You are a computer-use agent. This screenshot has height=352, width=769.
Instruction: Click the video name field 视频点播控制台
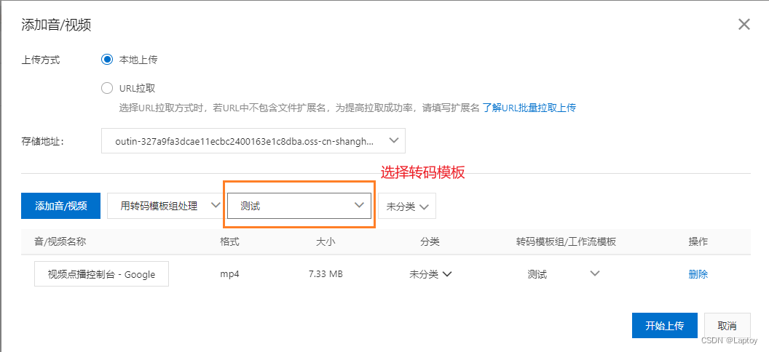pyautogui.click(x=101, y=273)
